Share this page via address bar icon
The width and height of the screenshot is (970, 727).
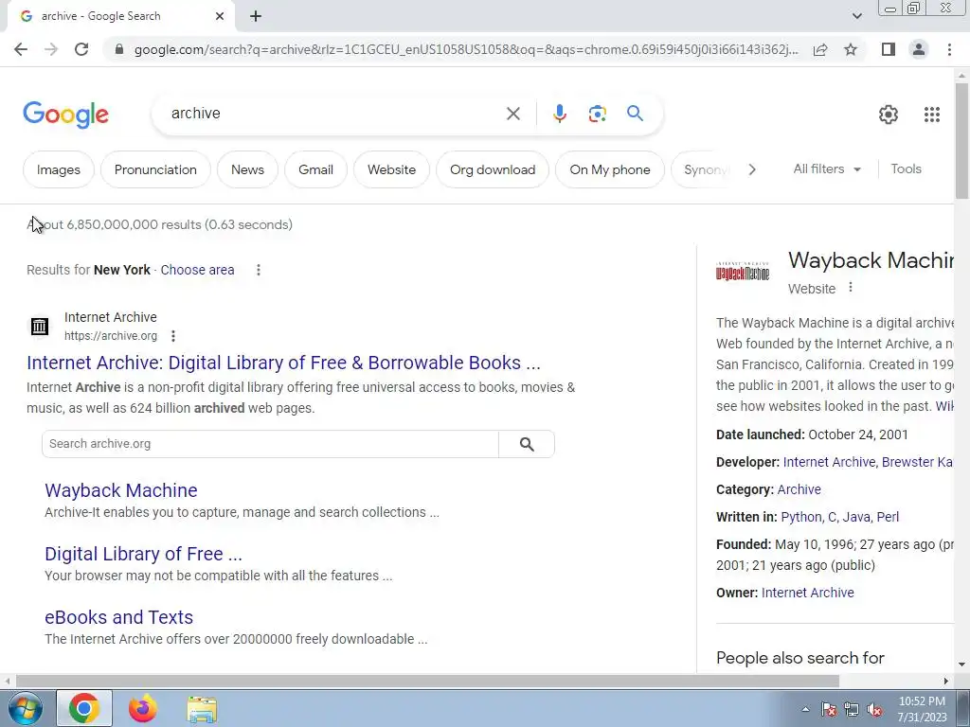pos(820,49)
